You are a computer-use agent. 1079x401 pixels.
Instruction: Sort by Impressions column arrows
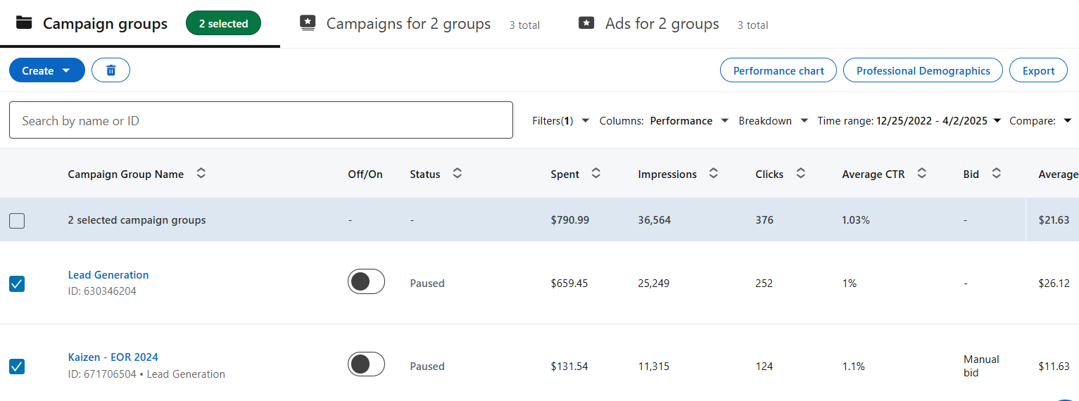(x=713, y=174)
